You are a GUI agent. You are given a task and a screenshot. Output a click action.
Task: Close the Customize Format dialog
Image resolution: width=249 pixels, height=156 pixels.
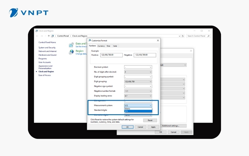click(158, 41)
